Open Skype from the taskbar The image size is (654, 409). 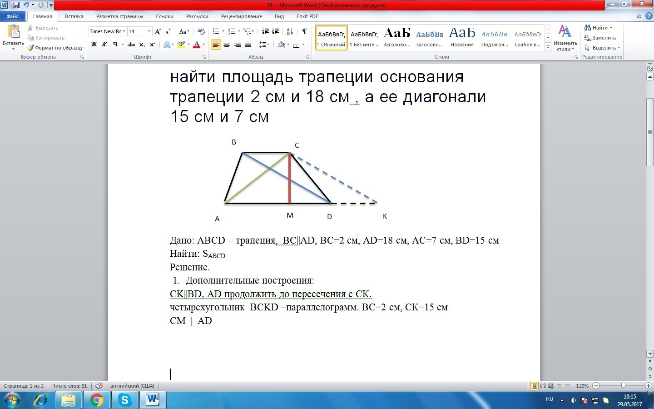(x=124, y=400)
